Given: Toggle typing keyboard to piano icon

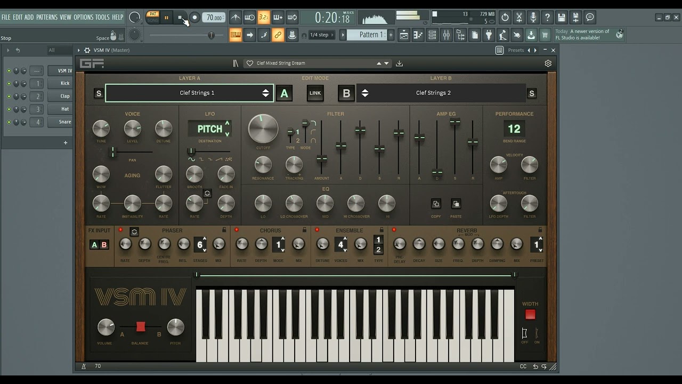Looking at the screenshot, I should coord(236,35).
